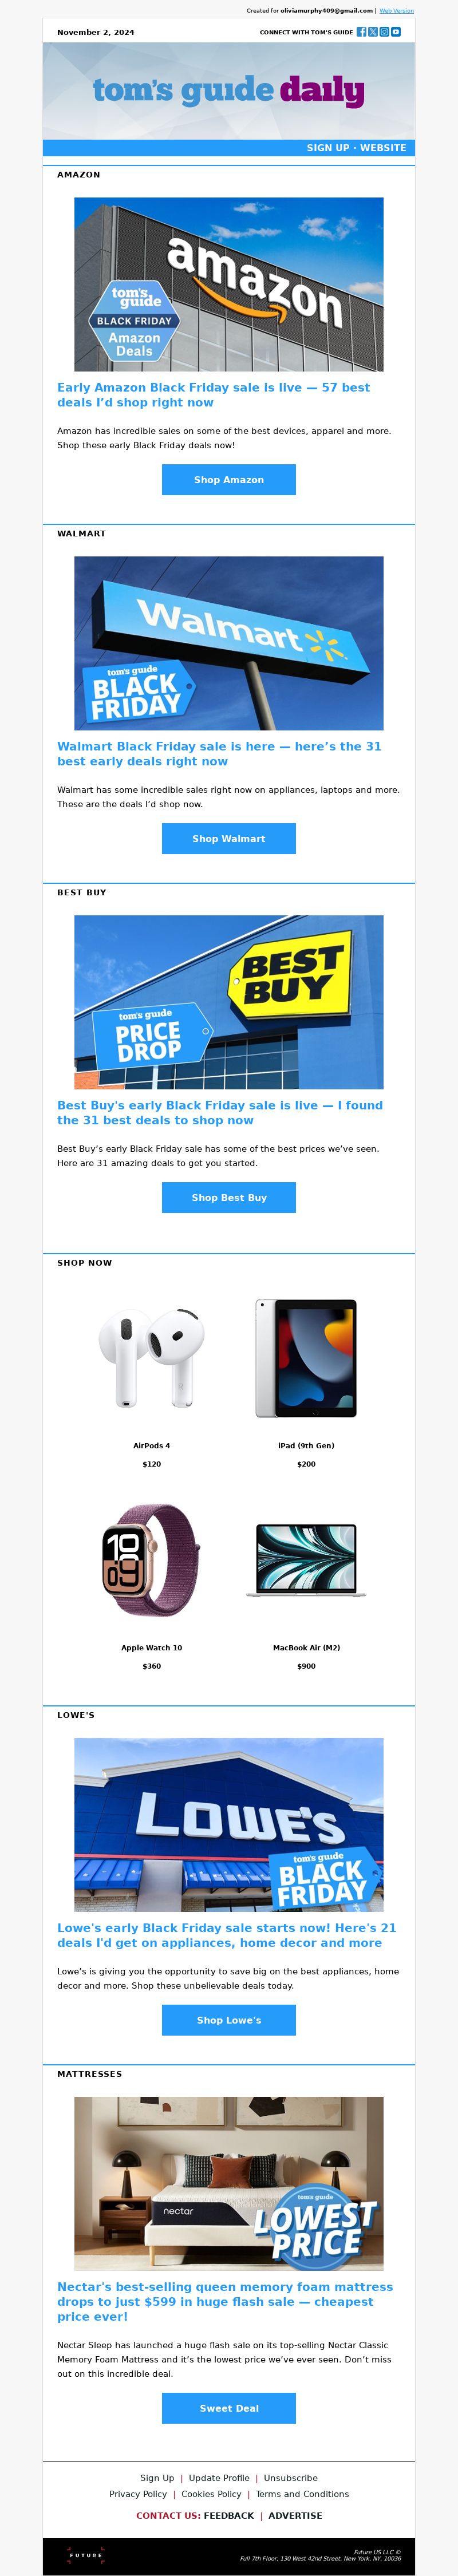The height and width of the screenshot is (2576, 458).
Task: Open the MacBook Air (M2) product image
Action: 306,1560
